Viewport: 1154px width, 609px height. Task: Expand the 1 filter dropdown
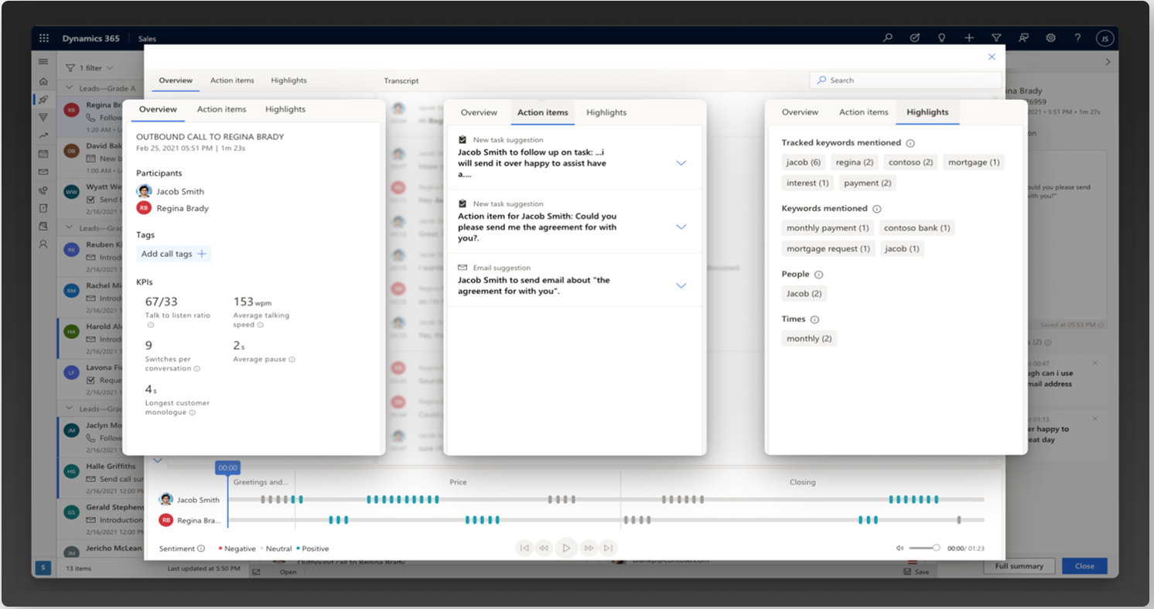click(x=90, y=68)
